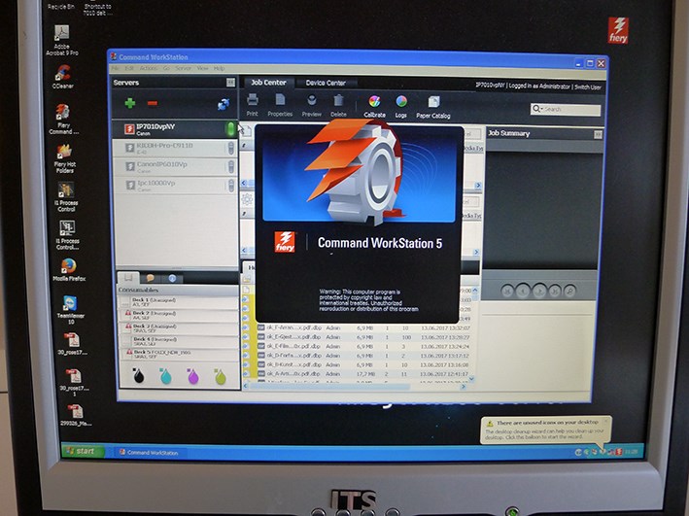Launch the TeamViewer 10 desktop icon
Image resolution: width=689 pixels, height=516 pixels.
pyautogui.click(x=70, y=309)
